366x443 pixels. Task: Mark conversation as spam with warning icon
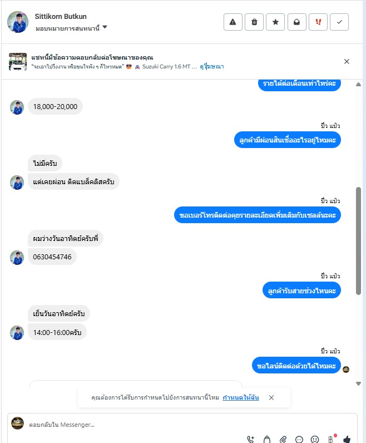(233, 22)
